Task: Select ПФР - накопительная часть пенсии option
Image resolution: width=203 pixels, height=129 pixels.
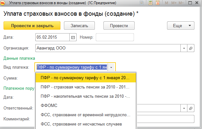Action: 86,96
